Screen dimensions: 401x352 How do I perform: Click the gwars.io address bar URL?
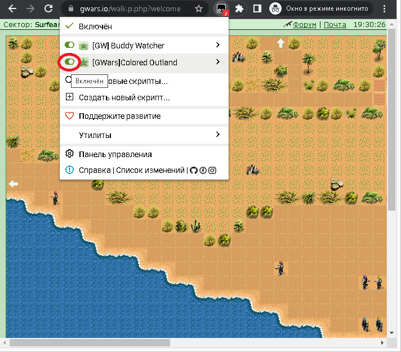coord(130,8)
